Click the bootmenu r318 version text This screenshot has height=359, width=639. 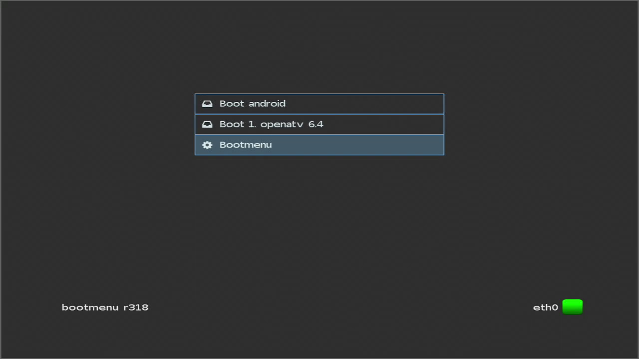click(105, 307)
